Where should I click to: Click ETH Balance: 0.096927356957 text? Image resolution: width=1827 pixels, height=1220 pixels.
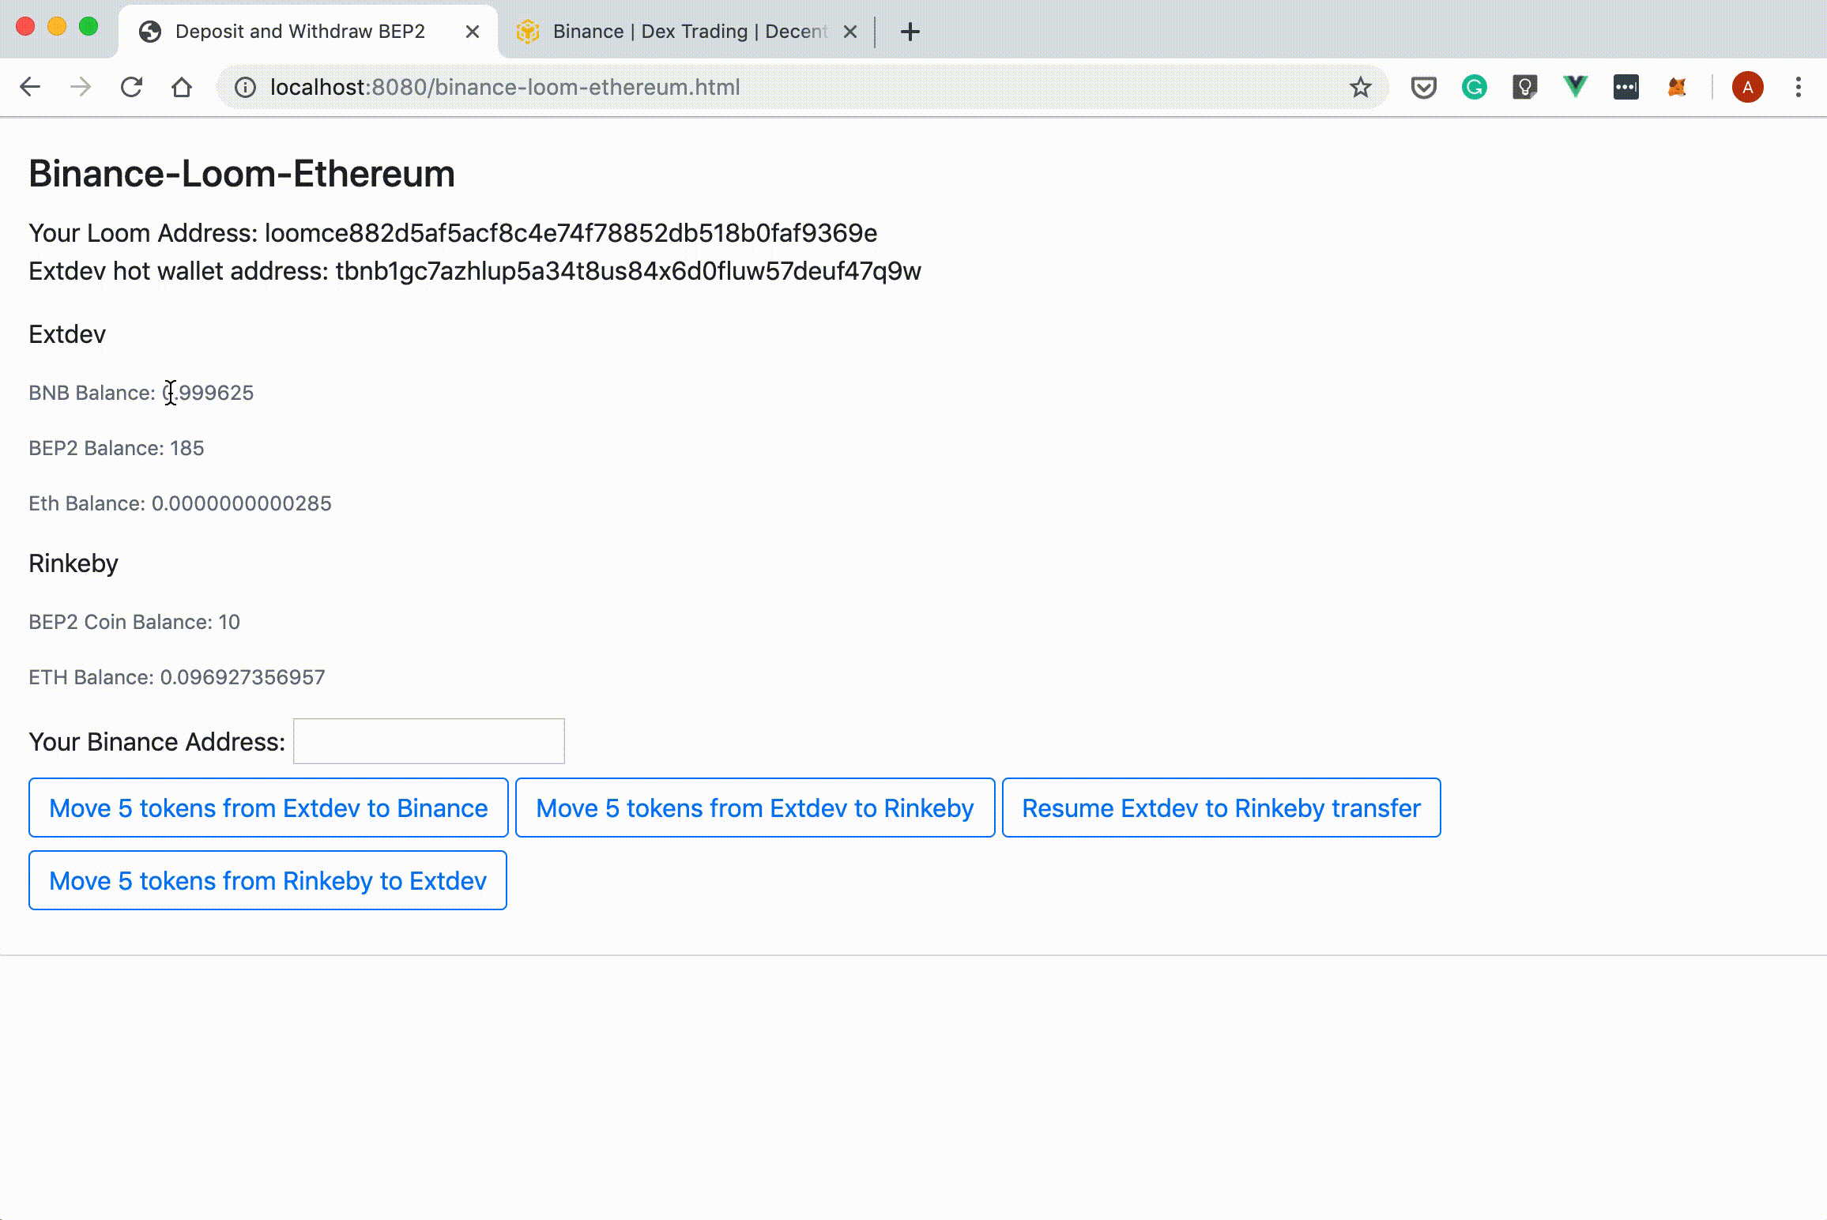click(177, 677)
